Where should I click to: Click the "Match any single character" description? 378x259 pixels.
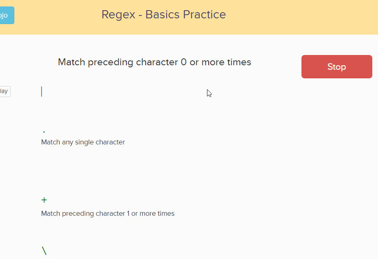pos(83,142)
